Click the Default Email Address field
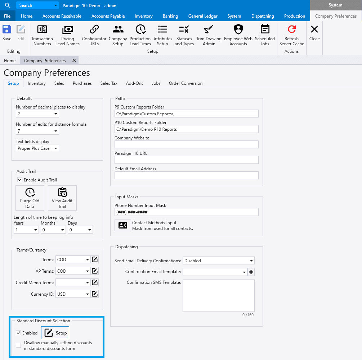The height and width of the screenshot is (360, 362). [187, 175]
